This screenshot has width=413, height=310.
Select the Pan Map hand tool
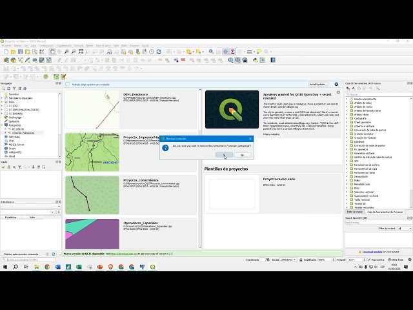point(52,52)
